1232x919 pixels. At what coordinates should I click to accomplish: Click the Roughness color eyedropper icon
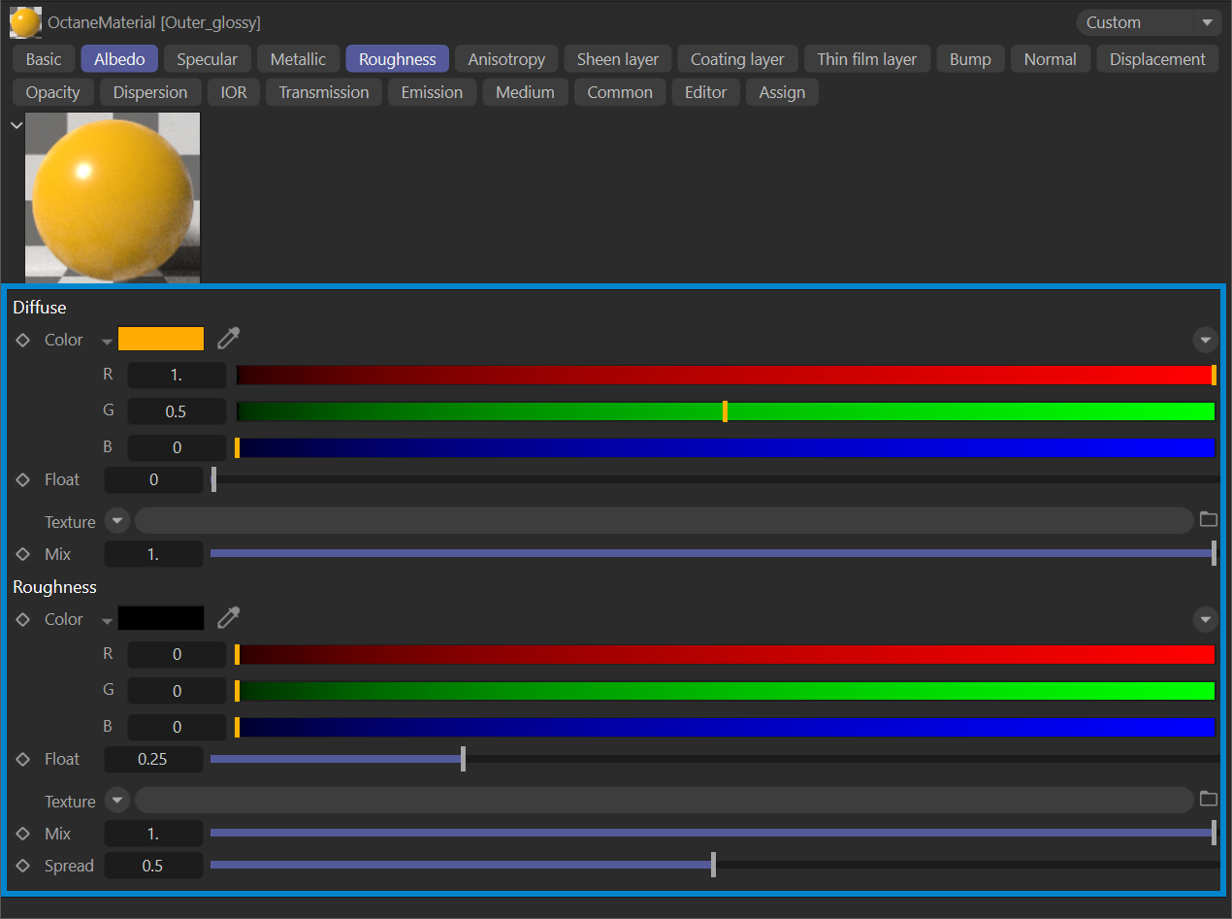(x=228, y=618)
